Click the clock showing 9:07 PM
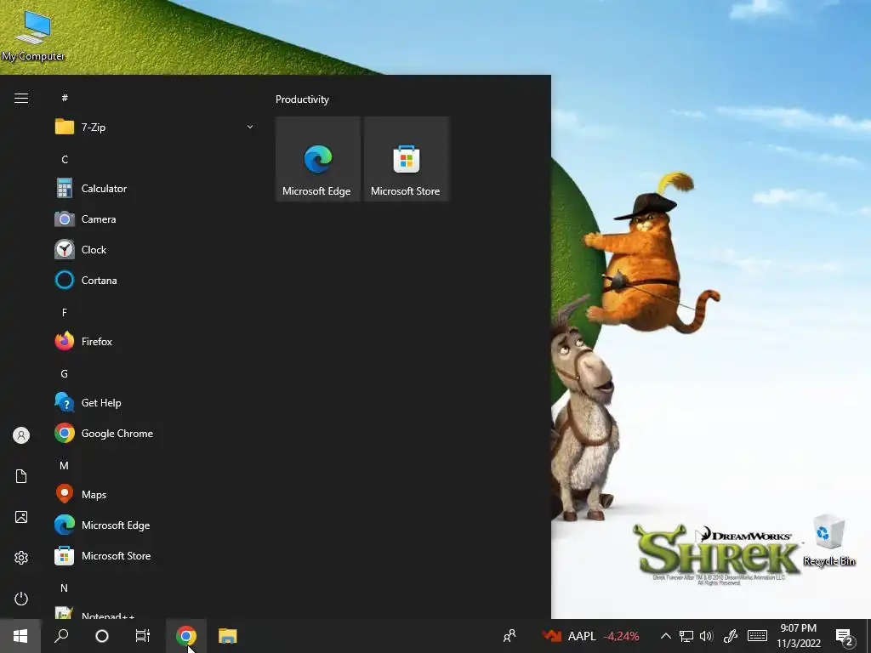 [799, 636]
